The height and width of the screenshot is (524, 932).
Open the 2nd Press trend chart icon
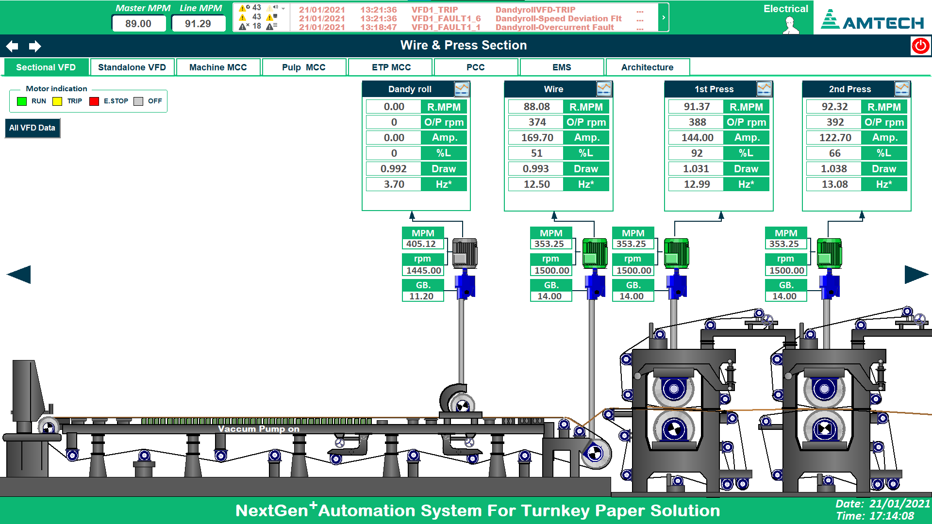pos(902,89)
